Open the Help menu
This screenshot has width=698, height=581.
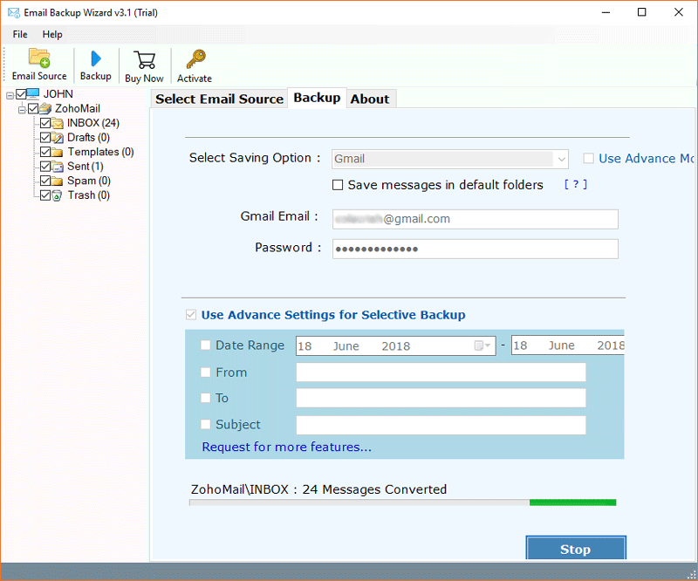tap(52, 34)
